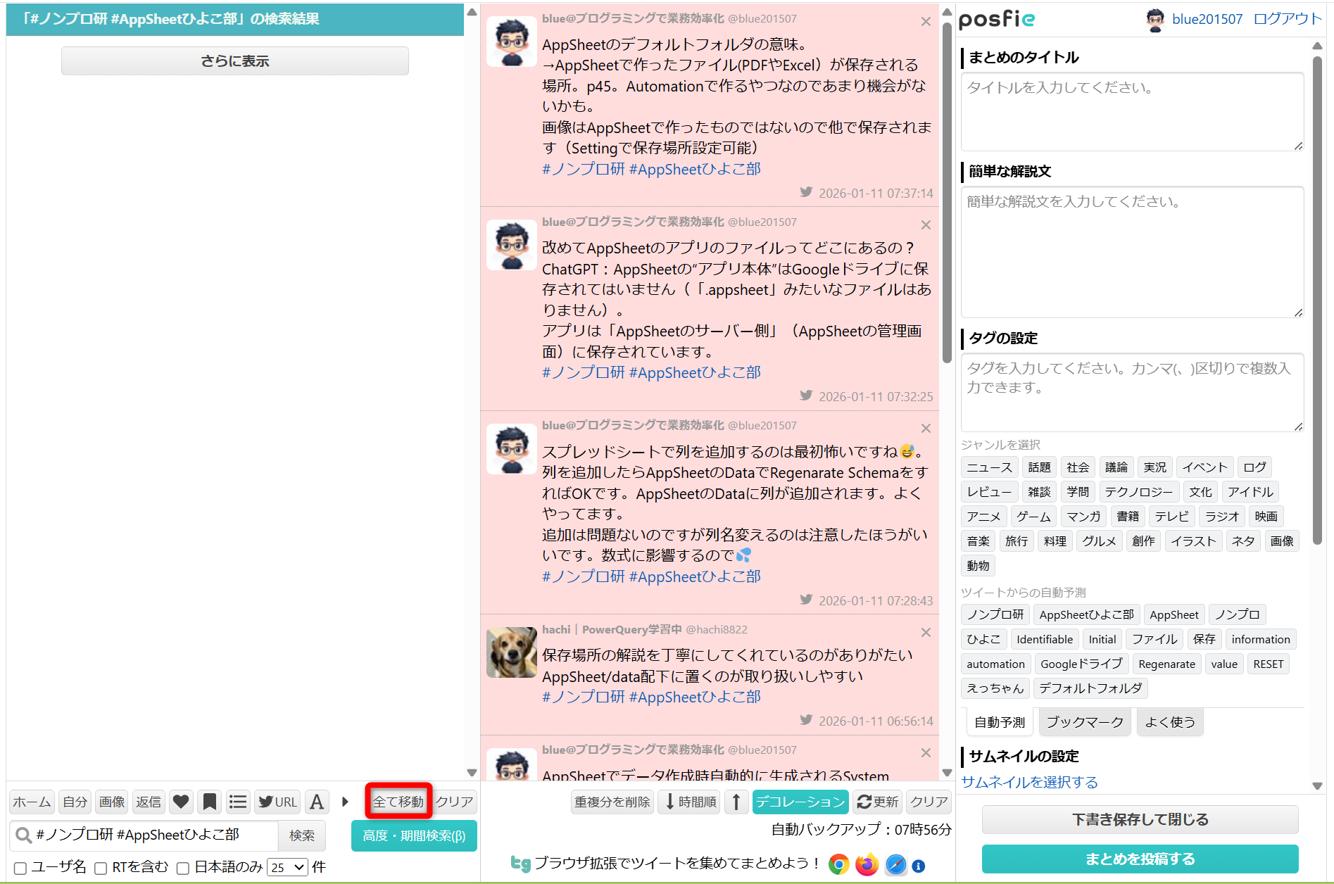Remove the top tweet with its X icon
Viewport: 1334px width, 884px height.
(x=926, y=22)
